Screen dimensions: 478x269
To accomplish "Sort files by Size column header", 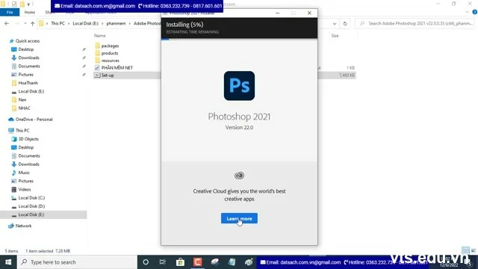I will (335, 36).
